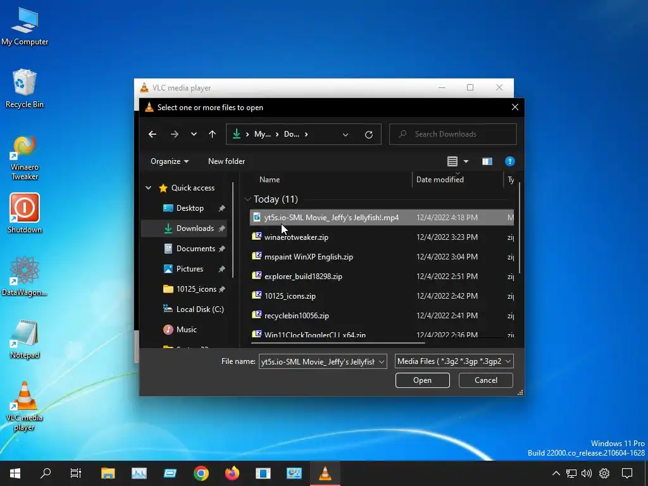Click the mp4 file's video icon
This screenshot has width=648, height=486.
[257, 217]
